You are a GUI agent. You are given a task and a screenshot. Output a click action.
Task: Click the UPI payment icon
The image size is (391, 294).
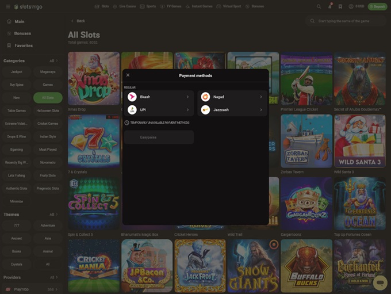132,109
